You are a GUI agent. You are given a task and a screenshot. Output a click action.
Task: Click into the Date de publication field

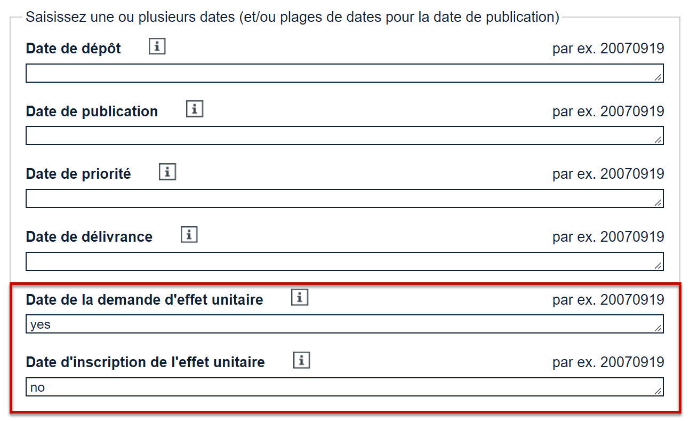pyautogui.click(x=341, y=136)
